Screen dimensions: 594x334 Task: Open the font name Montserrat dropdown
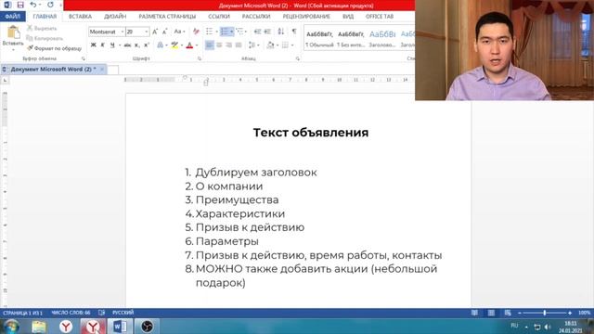click(x=122, y=32)
